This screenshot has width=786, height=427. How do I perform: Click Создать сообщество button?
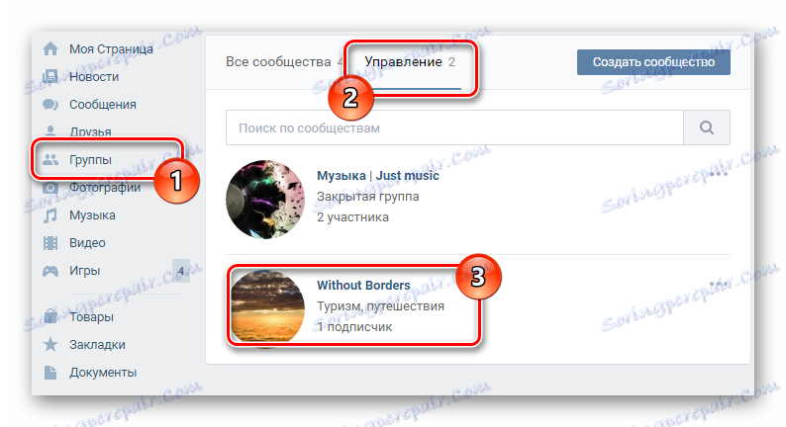pyautogui.click(x=653, y=62)
